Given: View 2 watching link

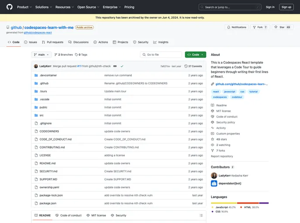Looking at the screenshot, I should pyautogui.click(x=223, y=145).
